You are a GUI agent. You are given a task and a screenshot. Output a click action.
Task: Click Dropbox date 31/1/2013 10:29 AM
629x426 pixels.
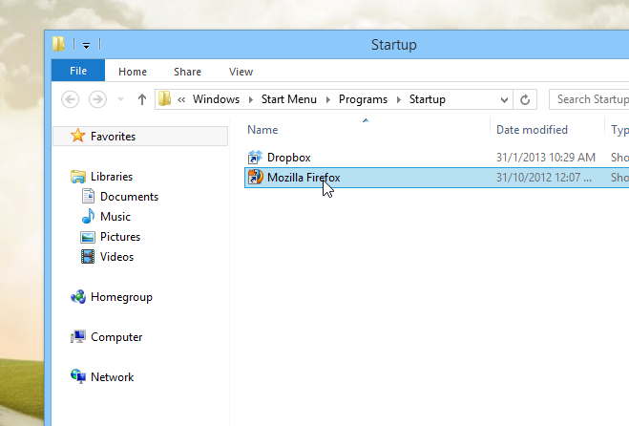point(546,158)
